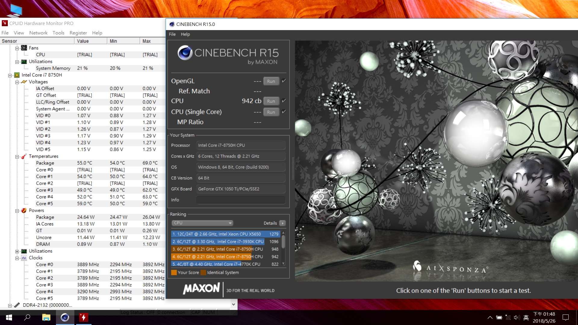This screenshot has height=325, width=578.
Task: Collapse the DDR4-2132 node
Action: click(x=10, y=305)
